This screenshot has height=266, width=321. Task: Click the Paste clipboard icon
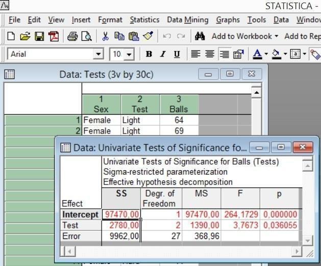pos(134,36)
